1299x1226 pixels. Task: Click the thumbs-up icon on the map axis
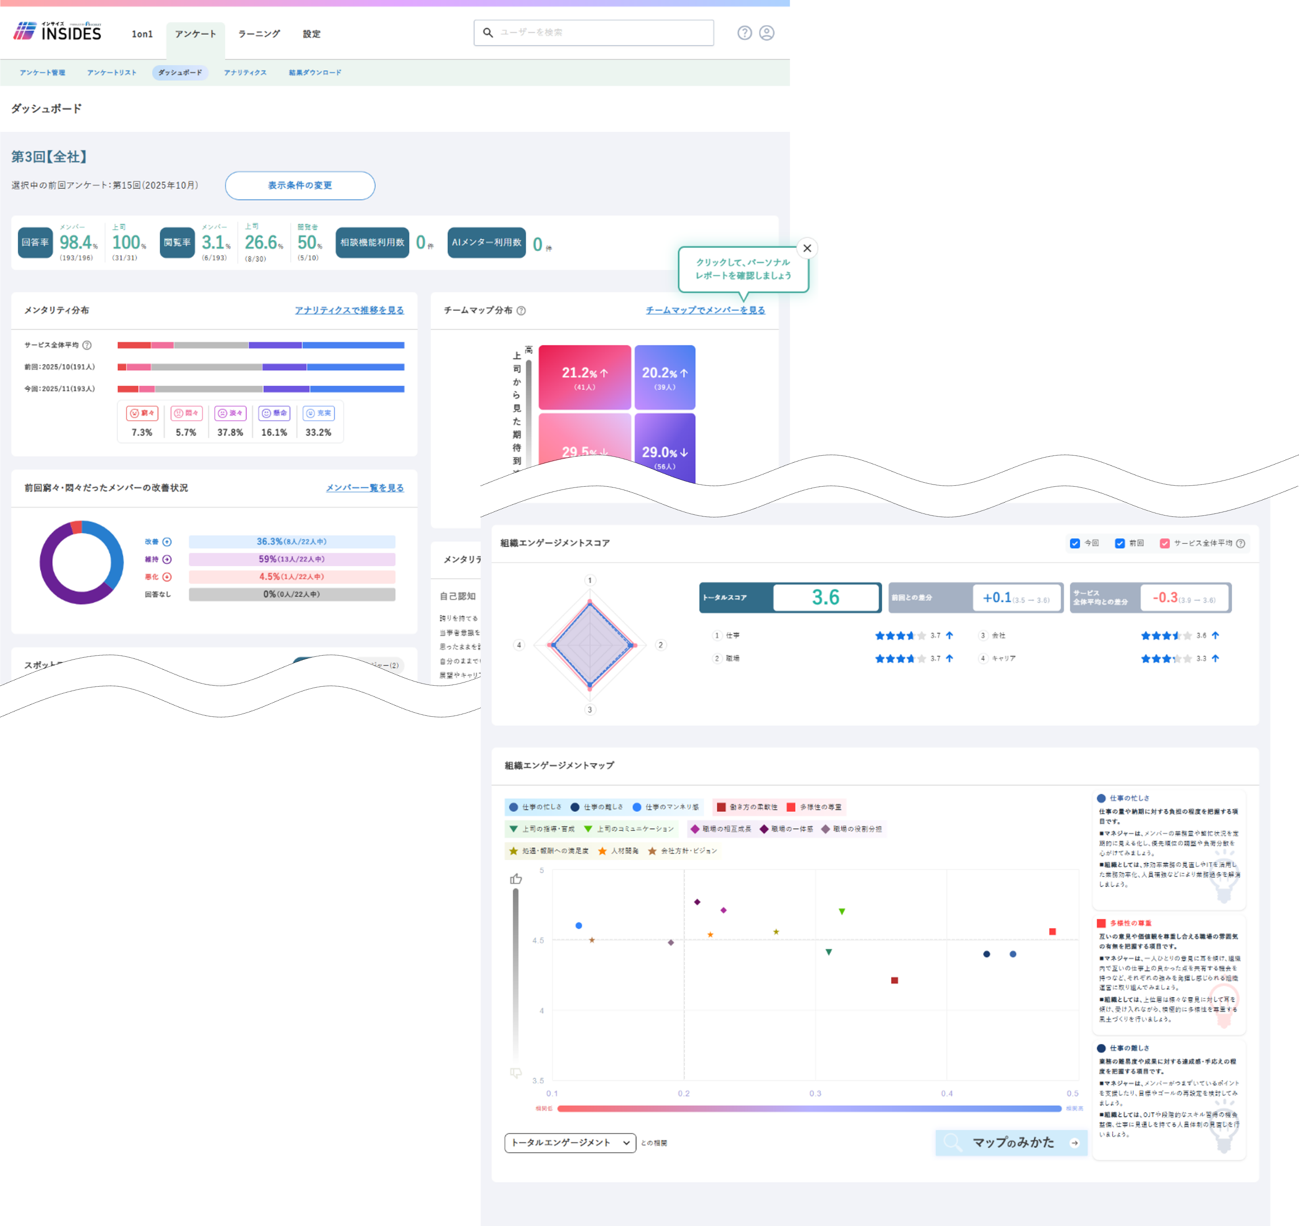coord(516,879)
